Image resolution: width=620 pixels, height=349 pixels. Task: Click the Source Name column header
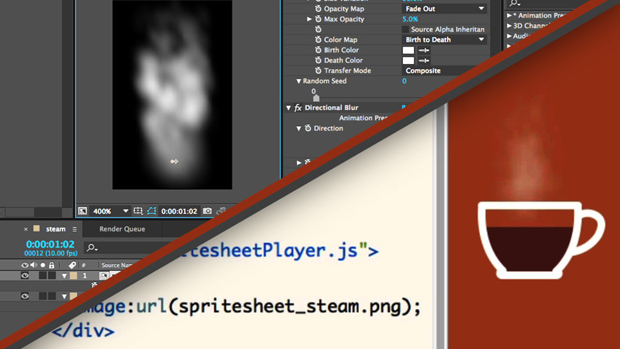pos(117,265)
